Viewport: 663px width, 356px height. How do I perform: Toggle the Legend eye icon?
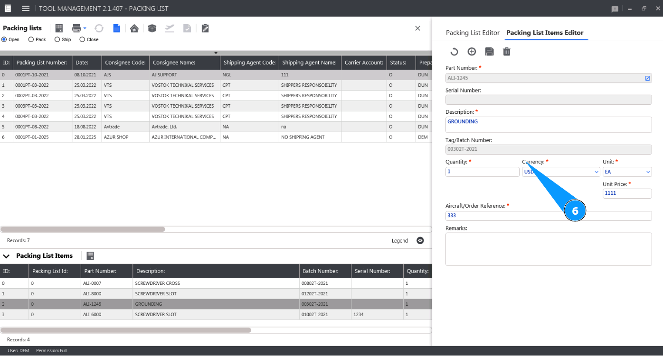(420, 240)
